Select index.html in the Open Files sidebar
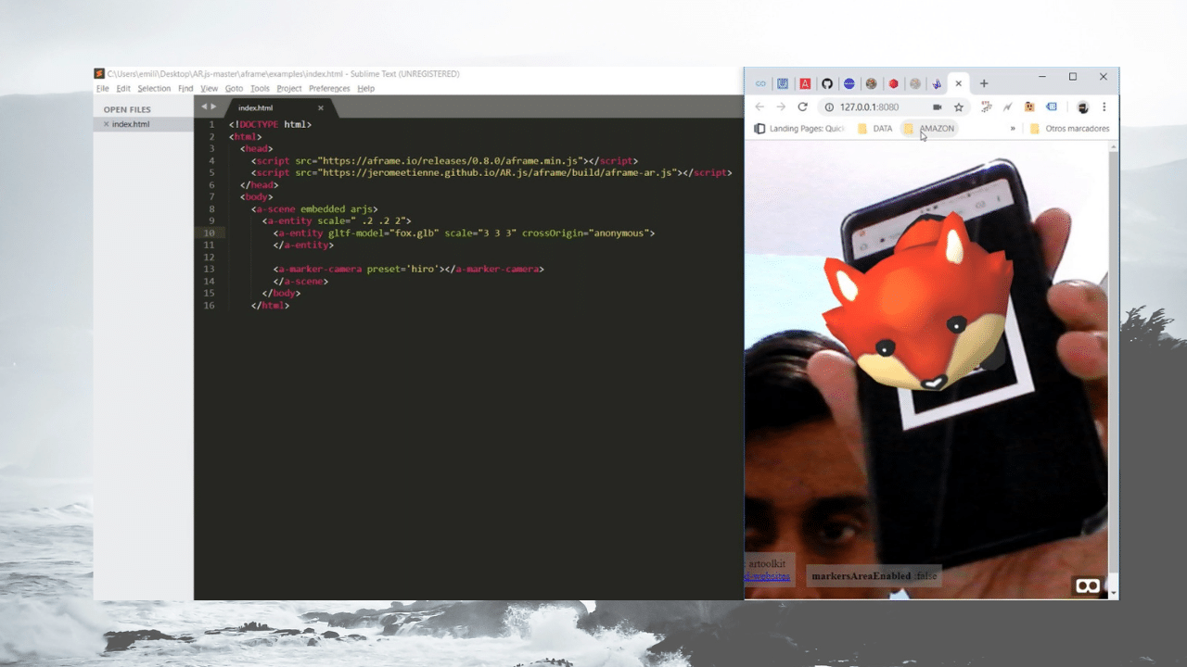The width and height of the screenshot is (1187, 667). (x=131, y=124)
